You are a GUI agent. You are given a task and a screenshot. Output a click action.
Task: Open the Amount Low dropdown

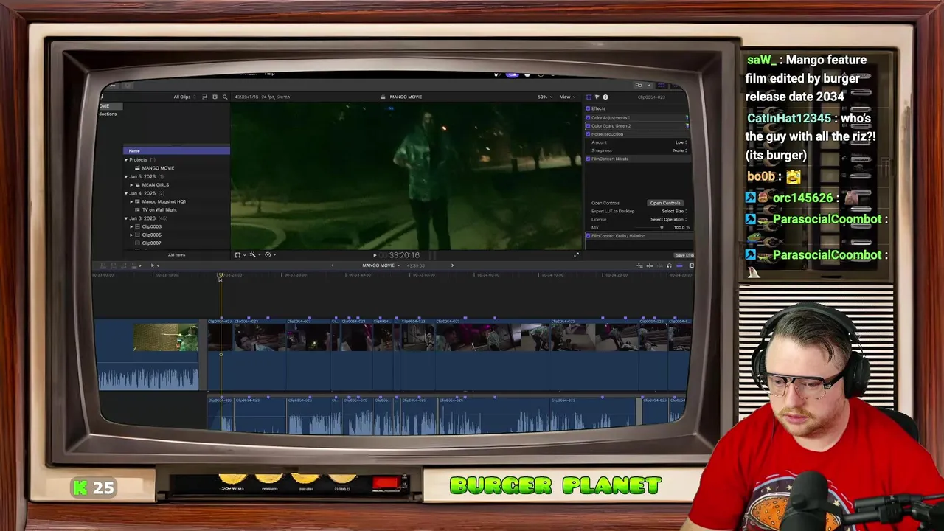pos(681,142)
